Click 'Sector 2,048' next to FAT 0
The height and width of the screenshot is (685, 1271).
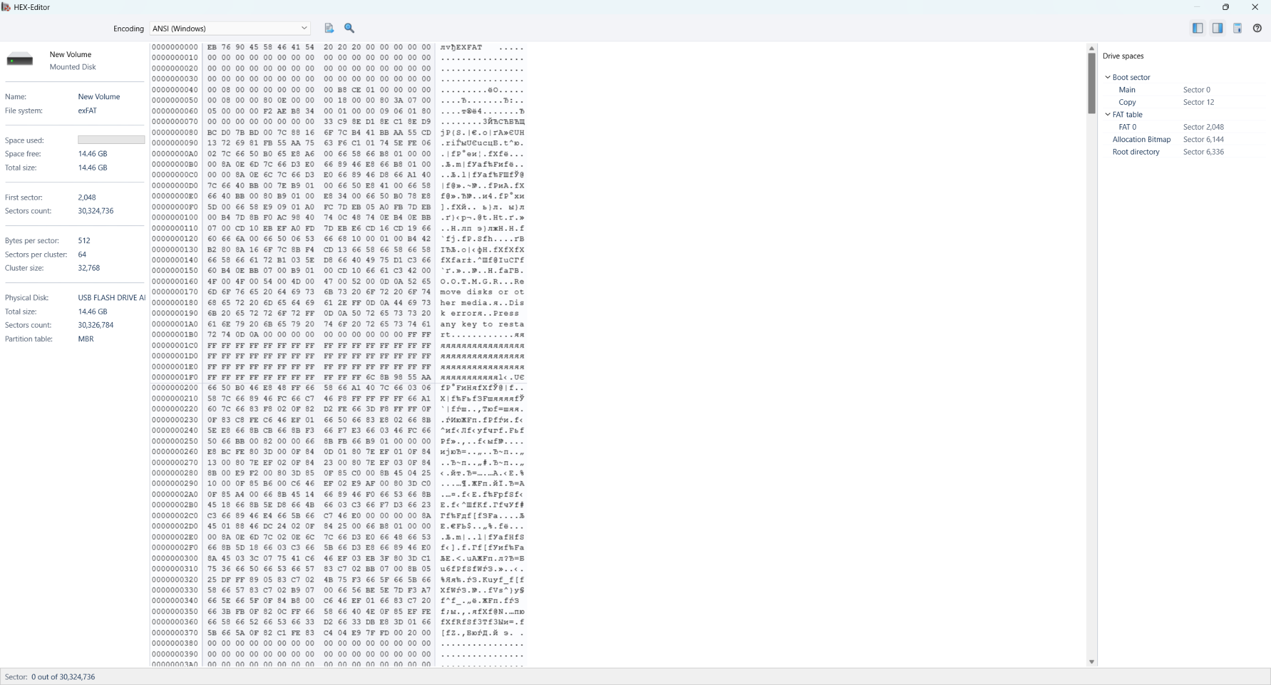(1203, 127)
